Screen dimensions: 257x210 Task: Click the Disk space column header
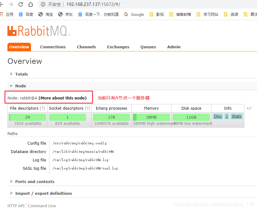(x=191, y=108)
